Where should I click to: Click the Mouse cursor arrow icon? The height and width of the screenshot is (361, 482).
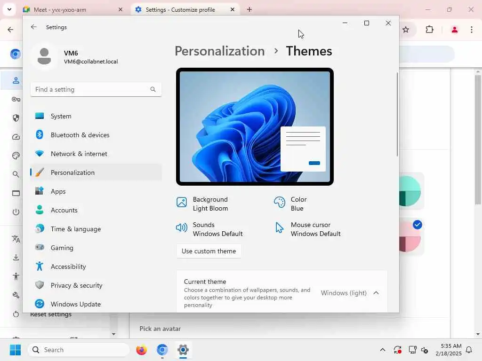tap(279, 228)
